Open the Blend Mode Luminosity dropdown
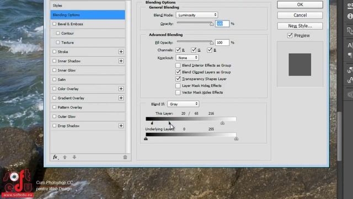The image size is (353, 199). [197, 15]
